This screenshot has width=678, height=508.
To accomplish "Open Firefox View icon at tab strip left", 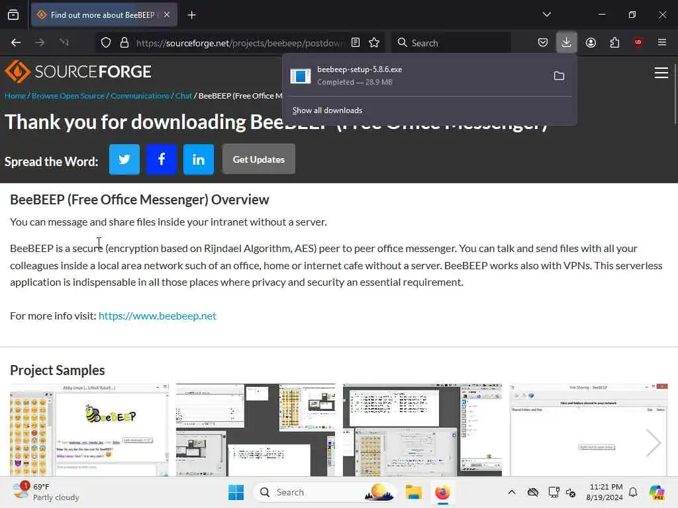I will pyautogui.click(x=13, y=15).
